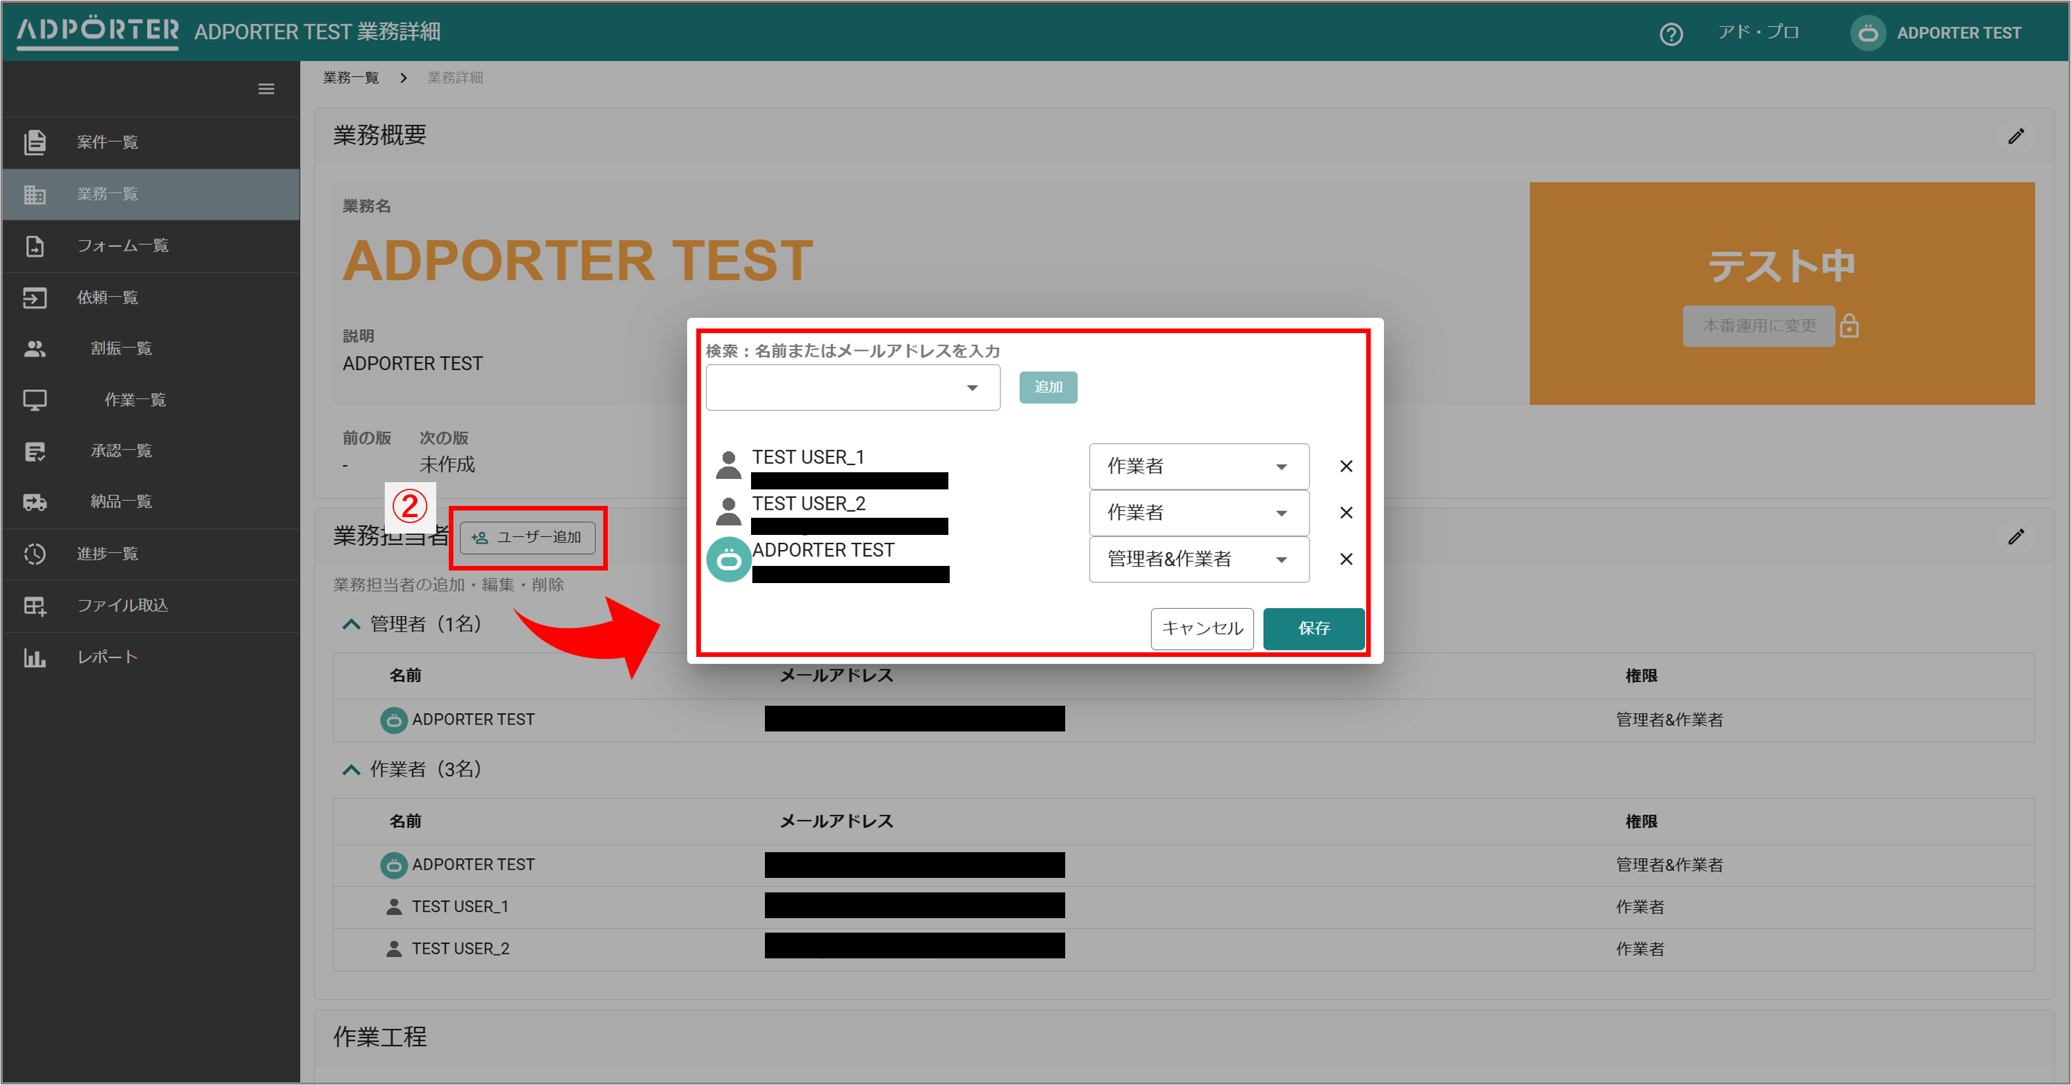
Task: Open 依頼一覧 menu item
Action: coord(151,297)
